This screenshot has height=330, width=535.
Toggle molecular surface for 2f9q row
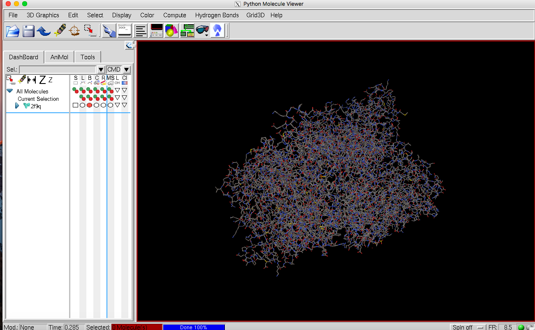click(110, 105)
